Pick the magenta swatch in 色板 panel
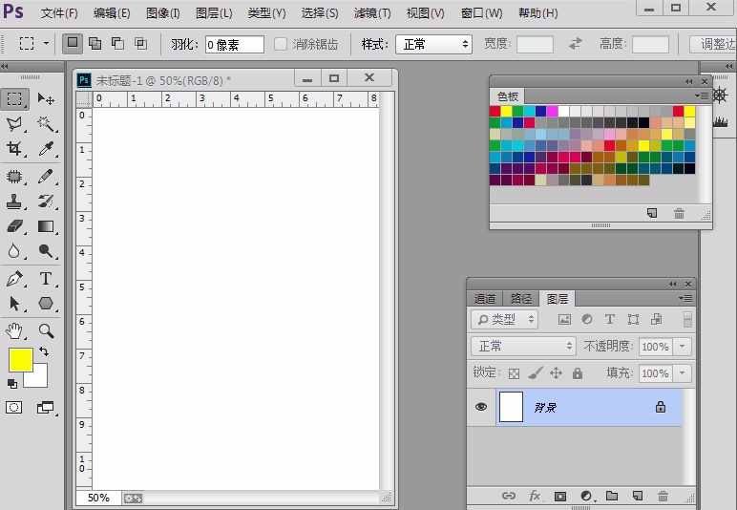The width and height of the screenshot is (737, 510). (553, 112)
